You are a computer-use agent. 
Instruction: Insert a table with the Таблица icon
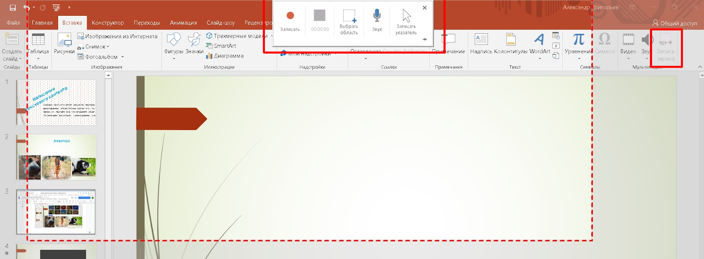(x=38, y=40)
